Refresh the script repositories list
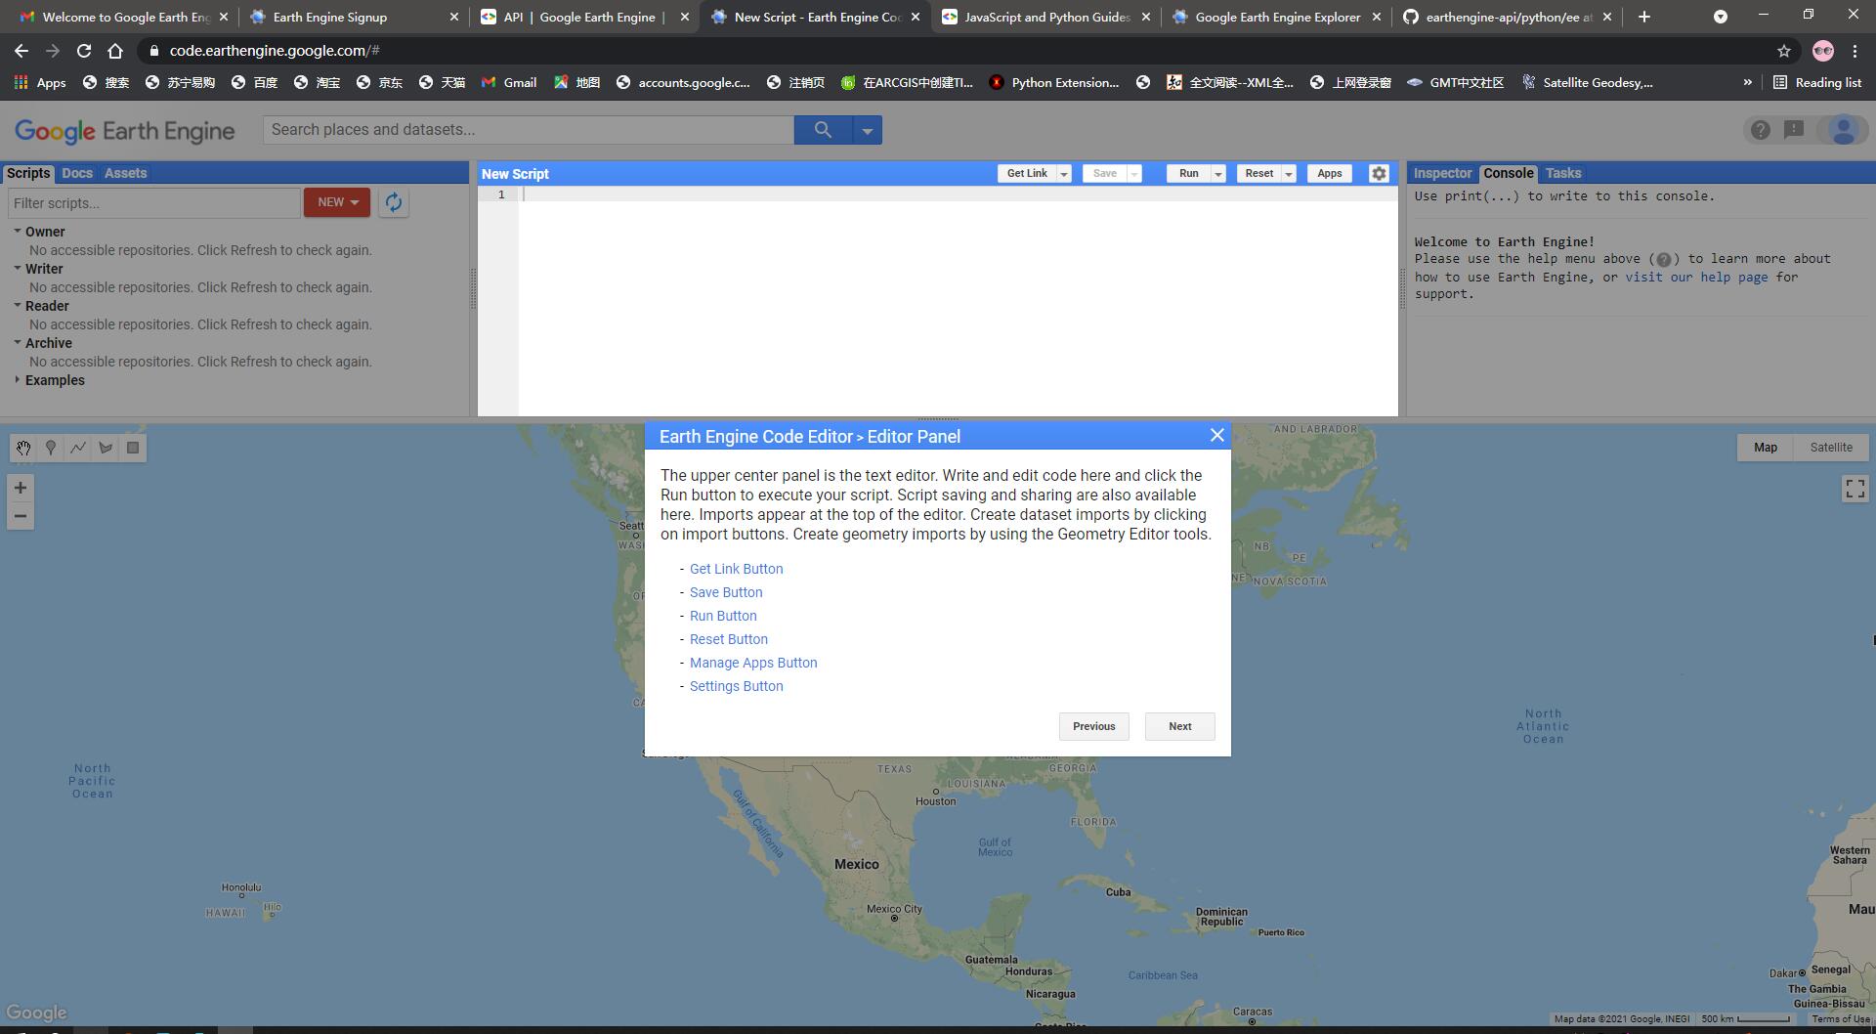The height and width of the screenshot is (1034, 1876). tap(394, 202)
